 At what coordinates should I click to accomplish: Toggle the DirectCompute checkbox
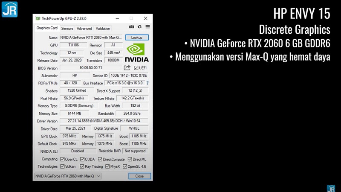(x=100, y=159)
